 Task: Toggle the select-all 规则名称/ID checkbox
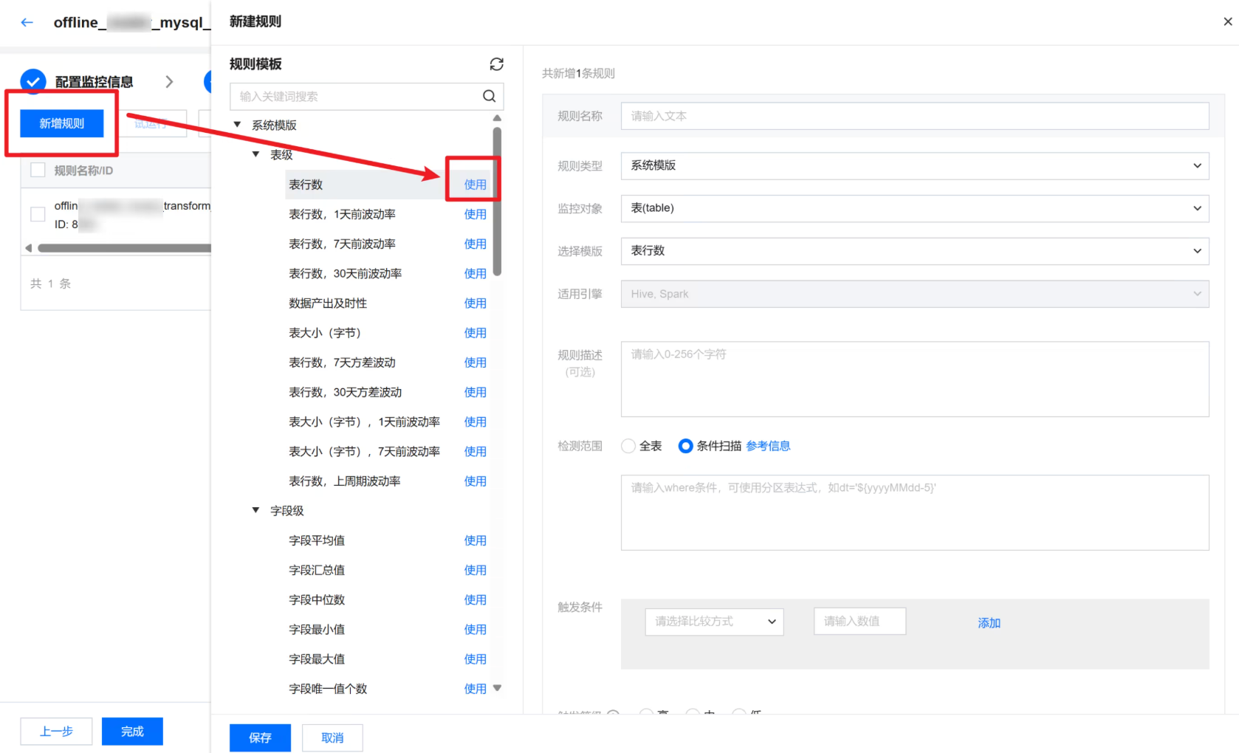38,171
